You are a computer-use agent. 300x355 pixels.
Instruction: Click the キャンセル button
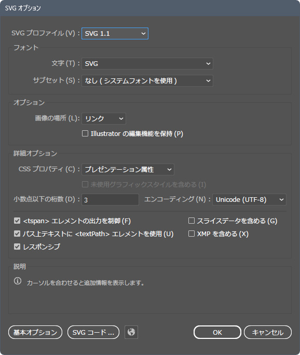pyautogui.click(x=268, y=332)
